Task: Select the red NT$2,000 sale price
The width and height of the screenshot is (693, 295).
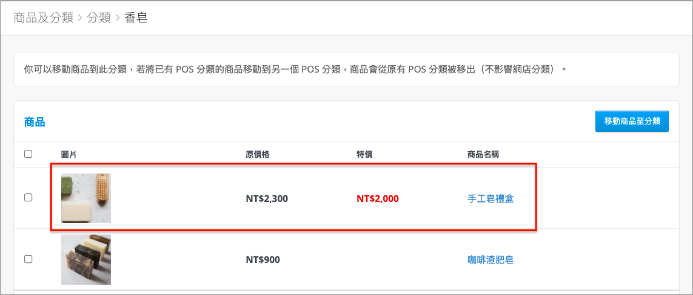Action: [x=378, y=199]
